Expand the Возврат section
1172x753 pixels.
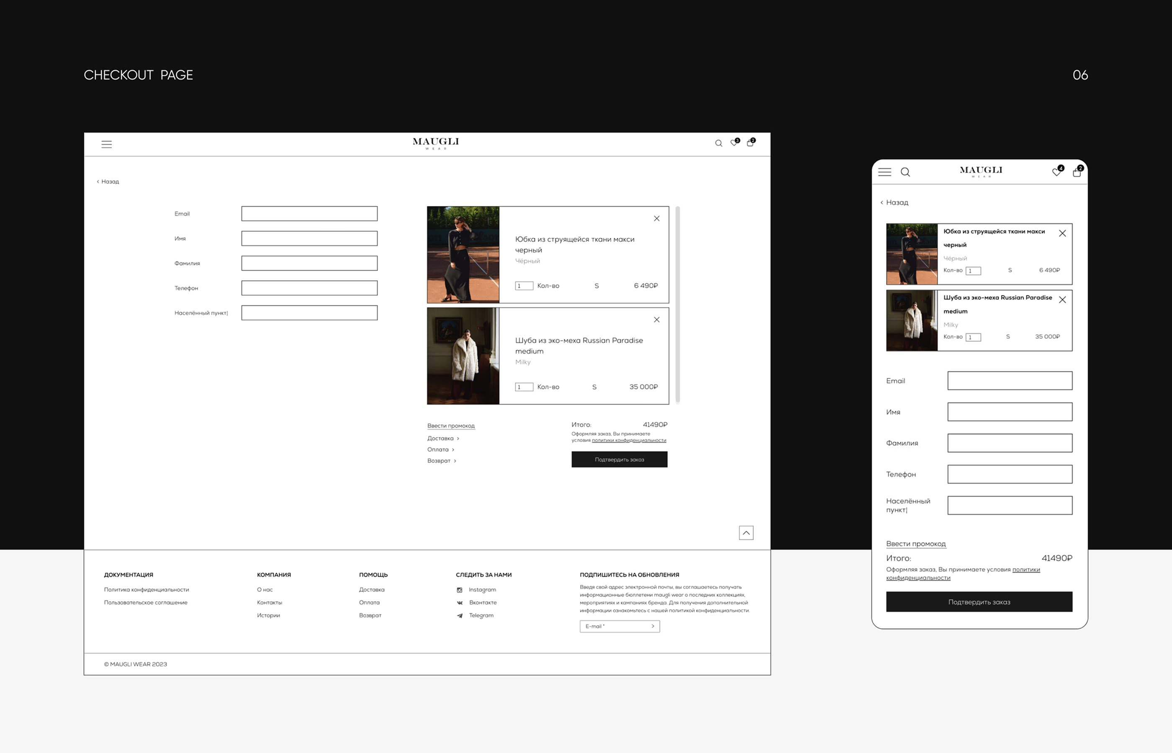442,461
